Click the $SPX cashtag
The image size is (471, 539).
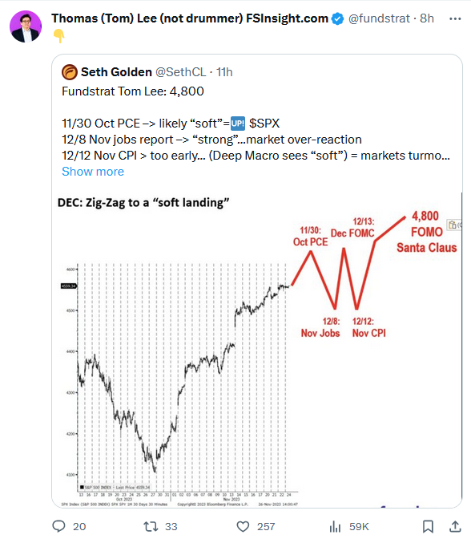[264, 124]
